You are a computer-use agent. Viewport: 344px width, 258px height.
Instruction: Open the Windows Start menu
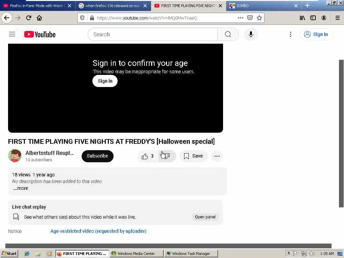[9, 254]
